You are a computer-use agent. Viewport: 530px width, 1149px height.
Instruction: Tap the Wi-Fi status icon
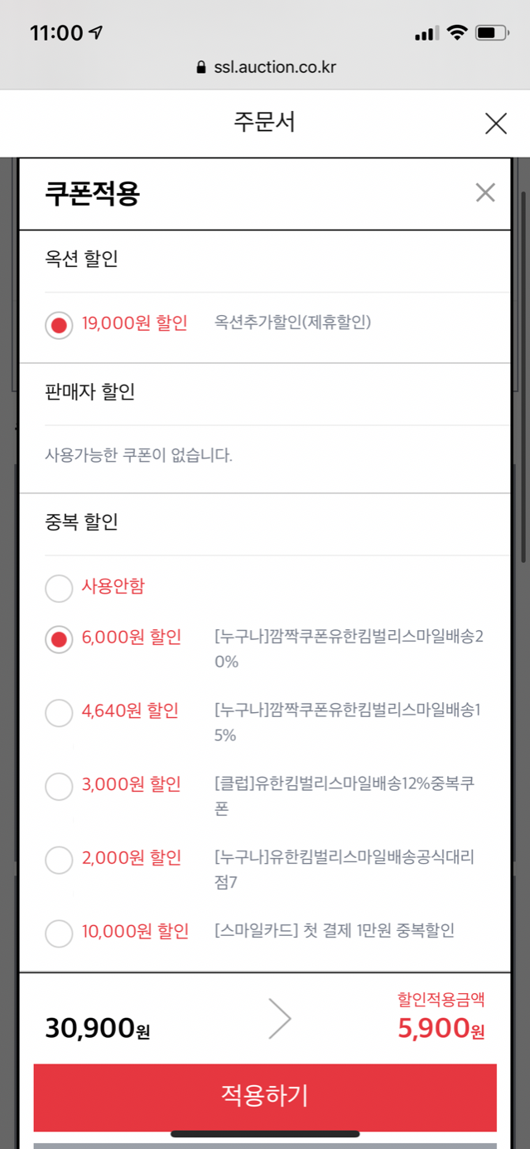[x=456, y=33]
